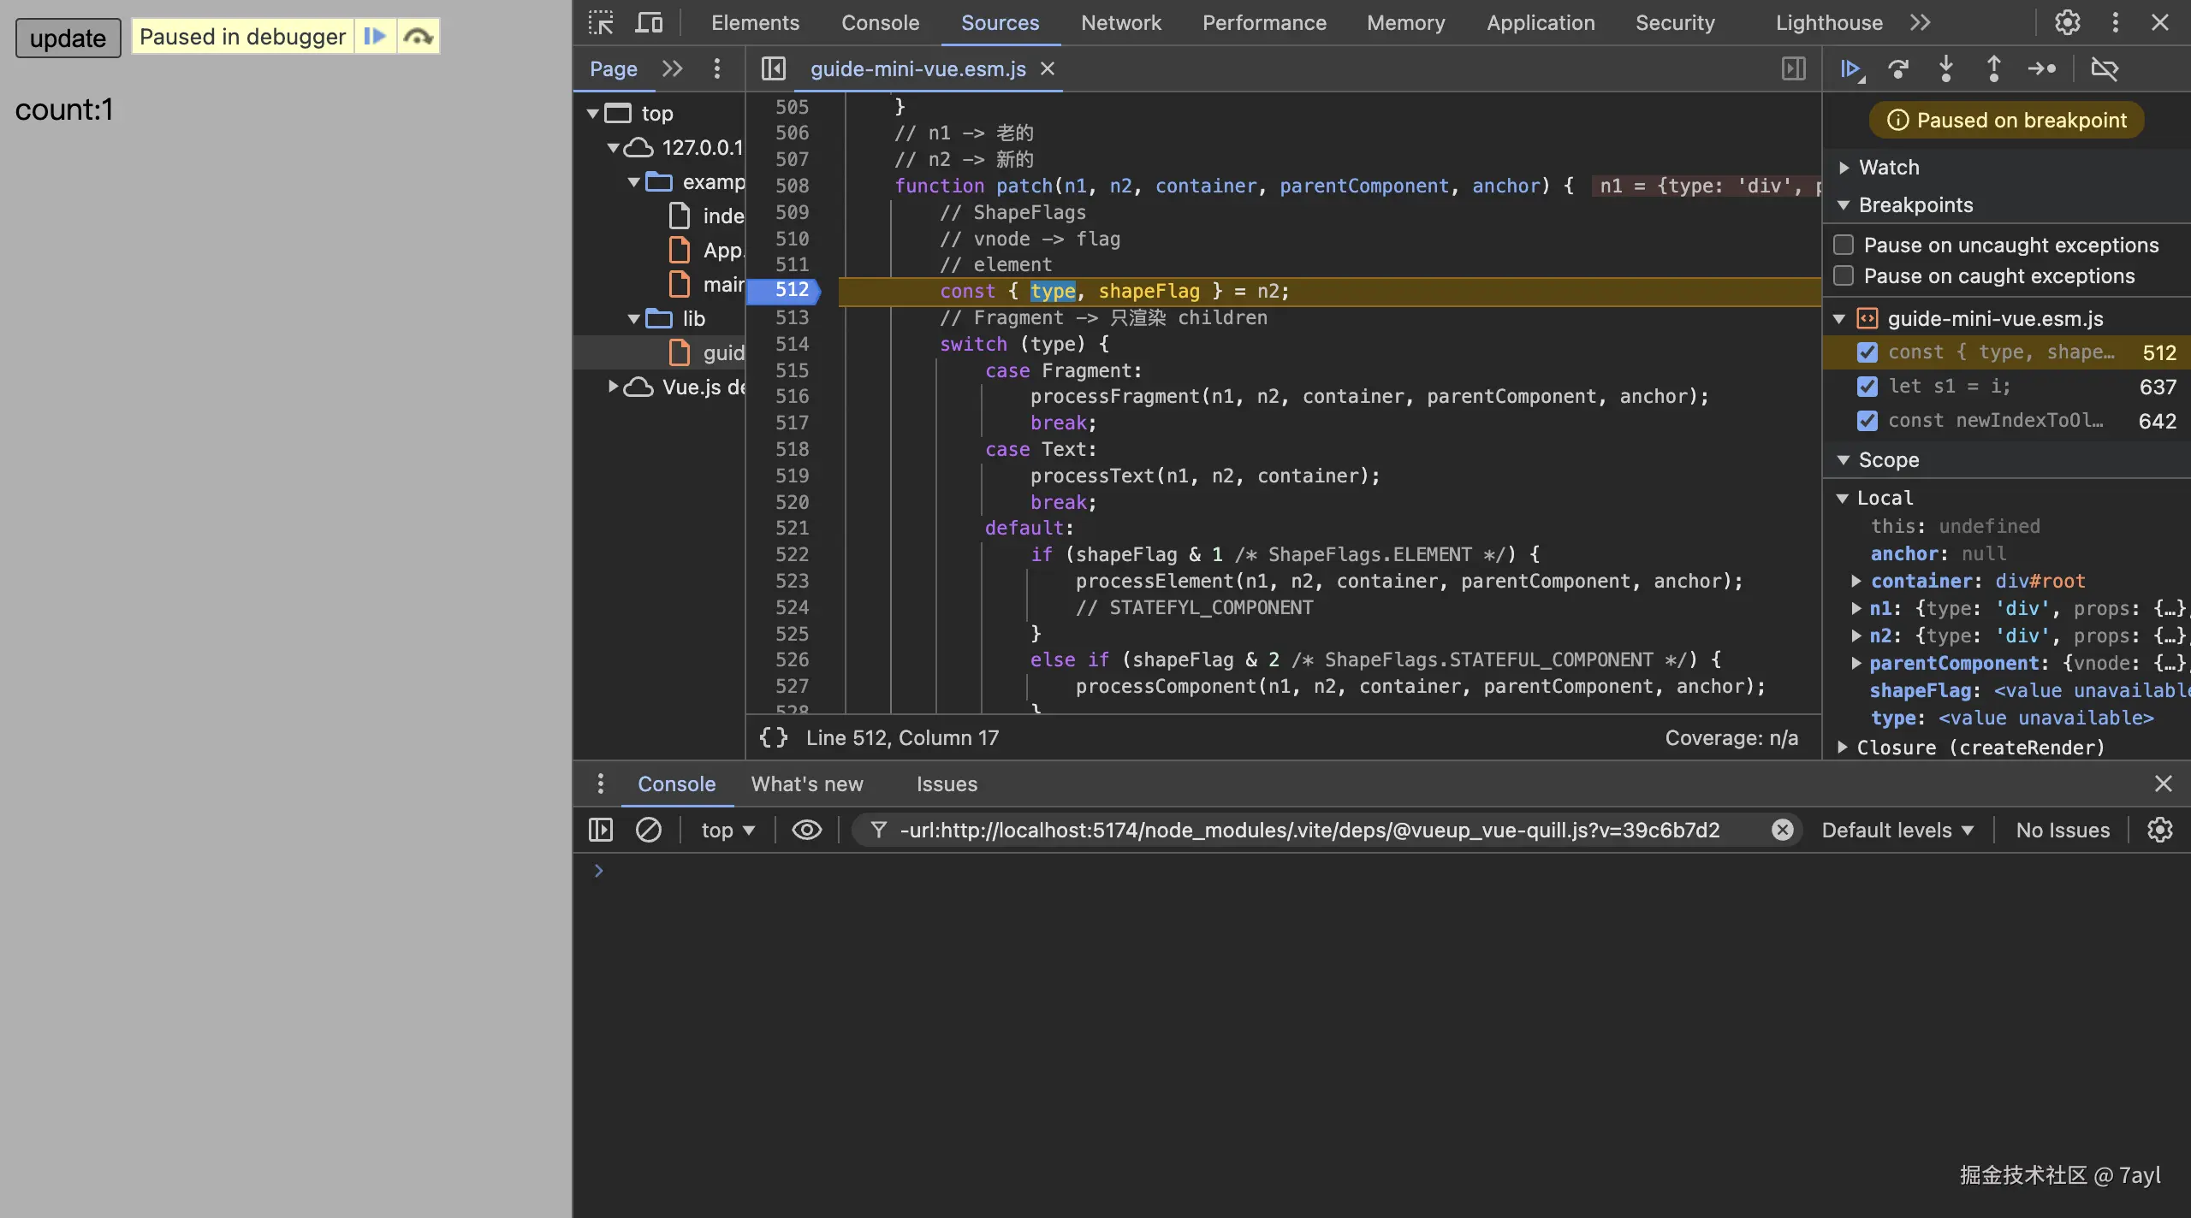
Task: Resume script execution in debugger toolbar
Action: click(x=1851, y=68)
